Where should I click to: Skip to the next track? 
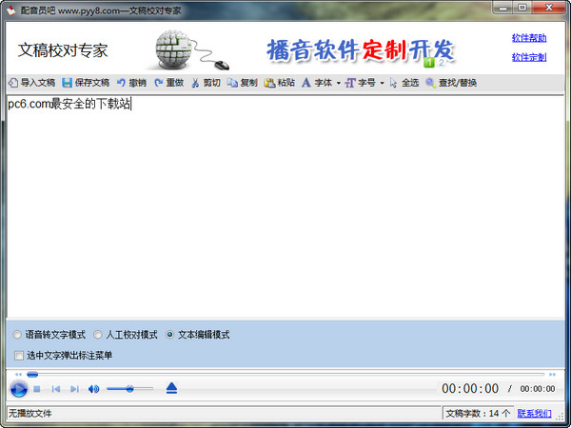(74, 389)
